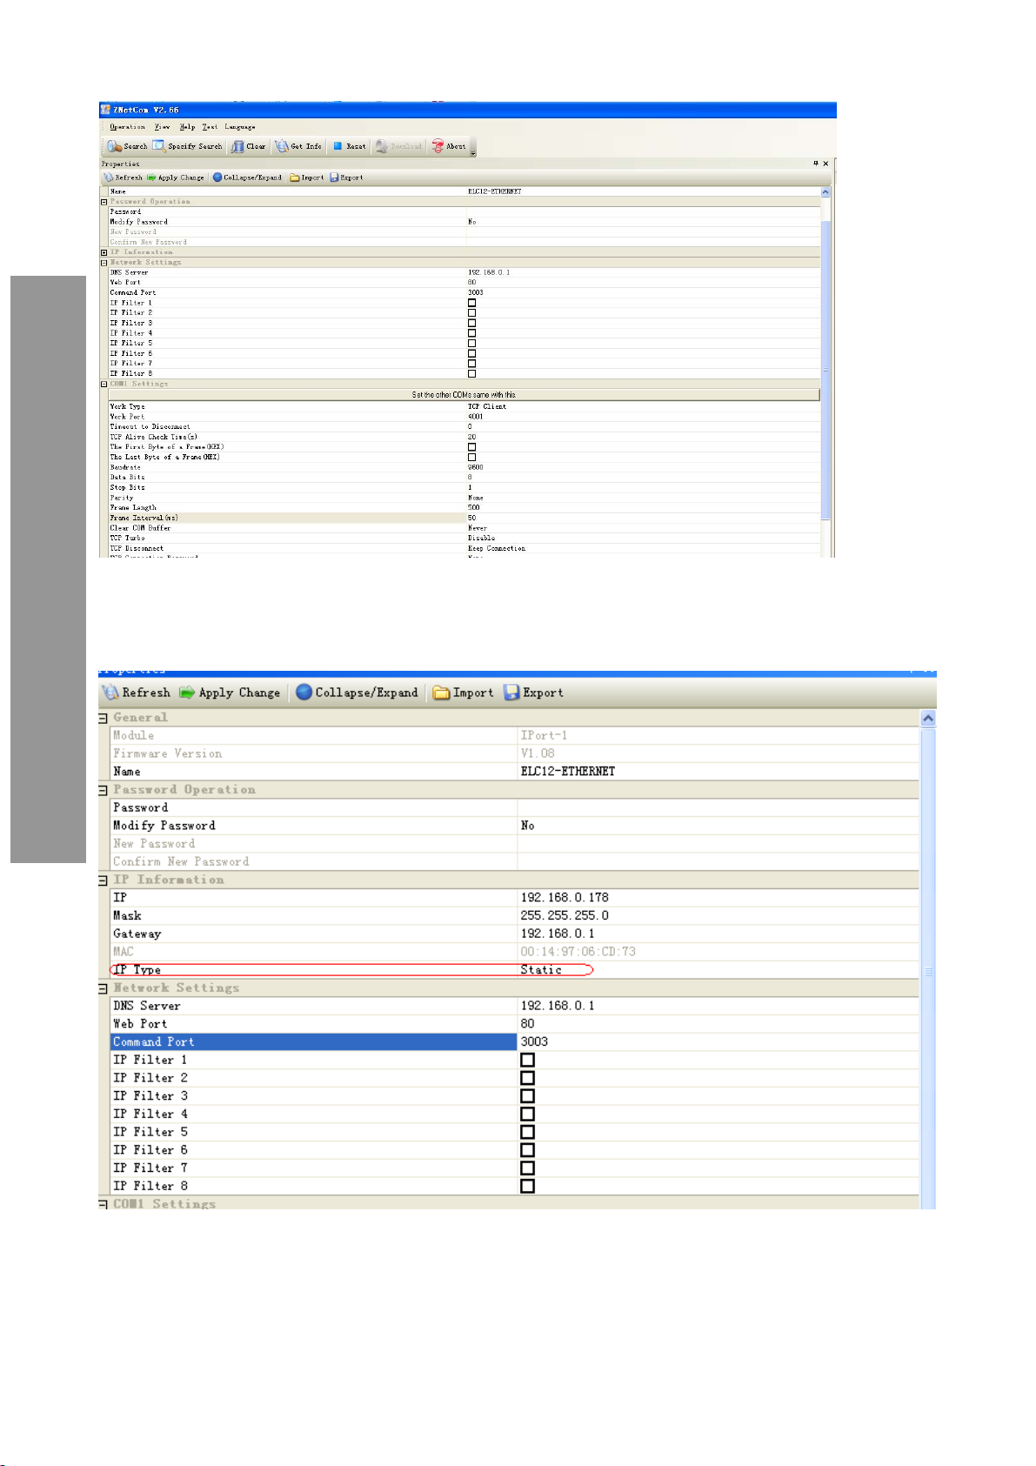The width and height of the screenshot is (1036, 1466).
Task: Close the Properties panel with its X
Action: [826, 164]
